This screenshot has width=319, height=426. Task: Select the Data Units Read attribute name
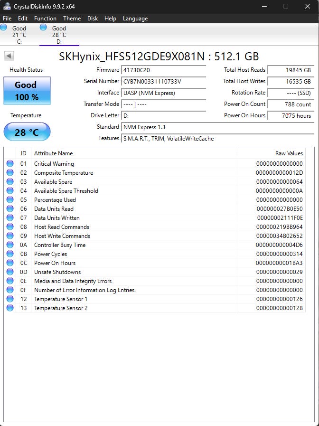coord(54,209)
